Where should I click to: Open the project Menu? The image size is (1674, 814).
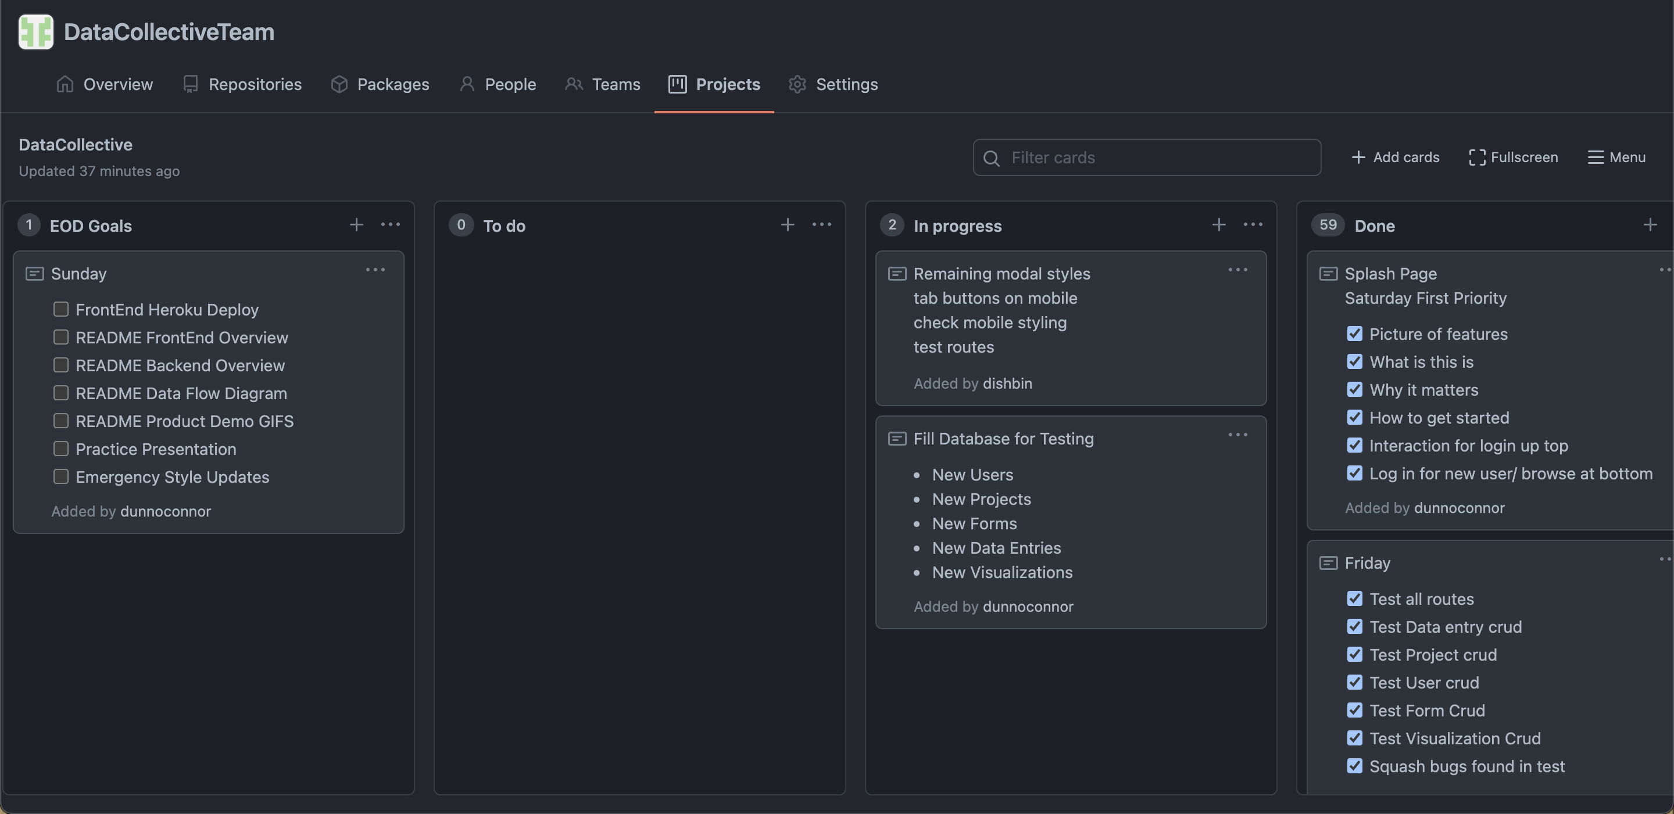click(x=1616, y=157)
